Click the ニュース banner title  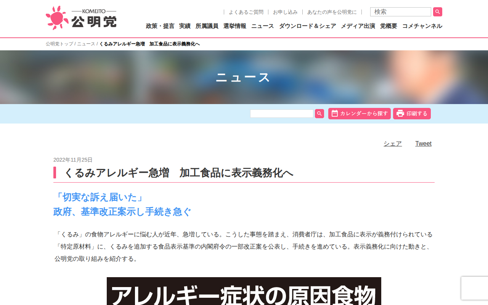click(243, 77)
